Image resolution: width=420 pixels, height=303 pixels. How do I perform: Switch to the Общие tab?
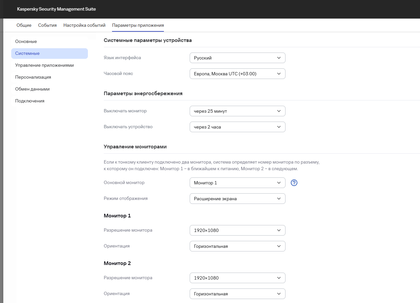coord(24,25)
